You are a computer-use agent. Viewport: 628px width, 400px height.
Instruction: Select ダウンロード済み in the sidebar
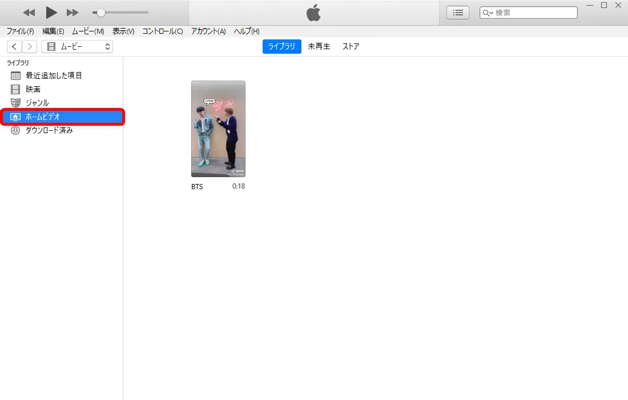pos(62,130)
